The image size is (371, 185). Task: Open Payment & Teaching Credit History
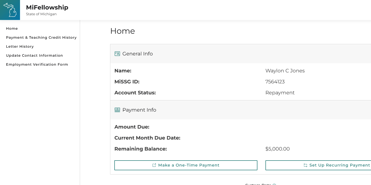41,37
